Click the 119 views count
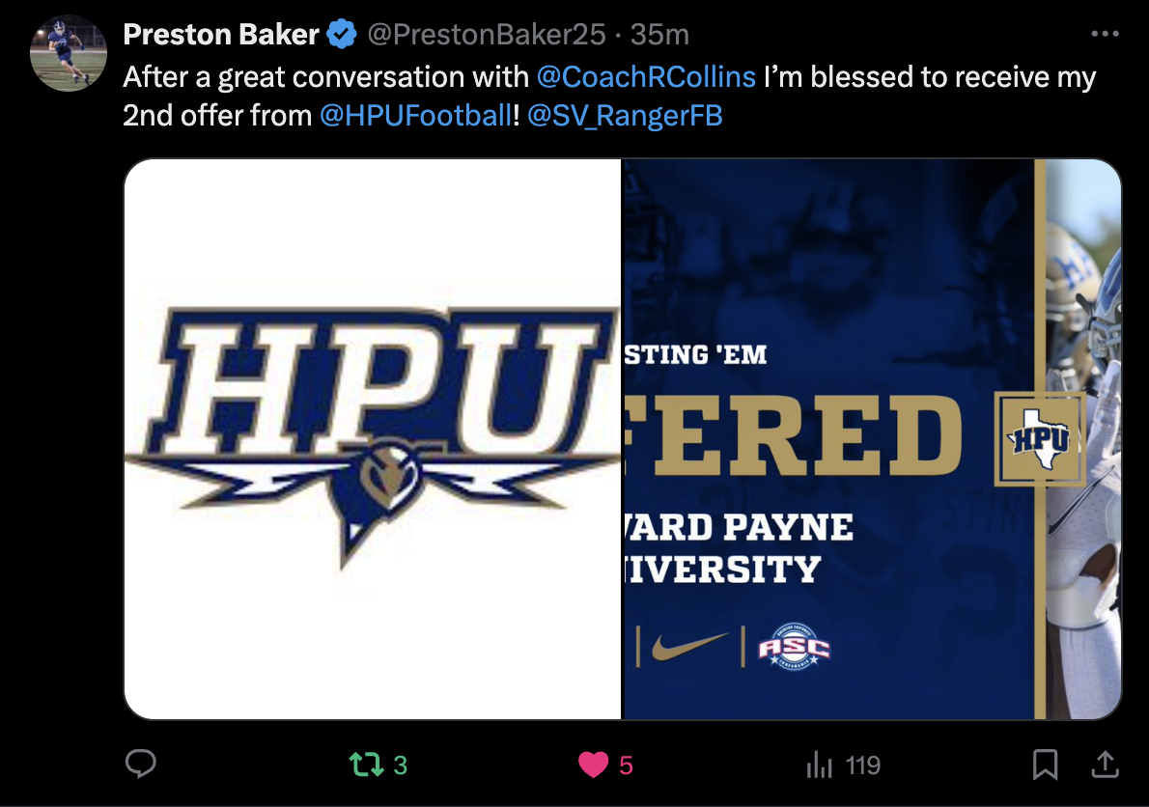The width and height of the screenshot is (1149, 807). (x=862, y=765)
